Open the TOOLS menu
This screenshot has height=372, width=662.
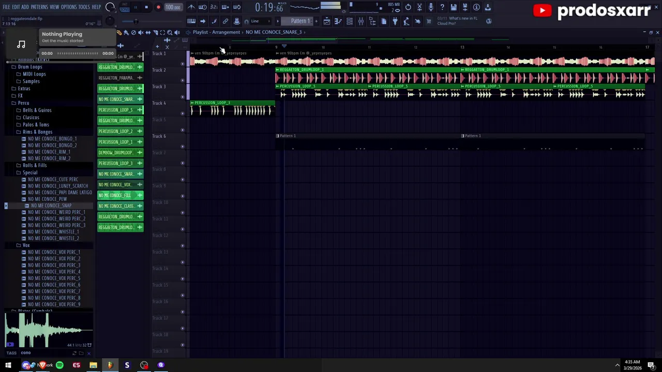click(x=84, y=7)
